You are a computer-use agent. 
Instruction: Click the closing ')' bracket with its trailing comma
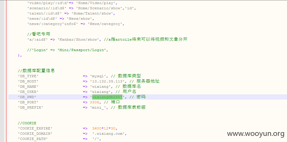tap(20, 55)
